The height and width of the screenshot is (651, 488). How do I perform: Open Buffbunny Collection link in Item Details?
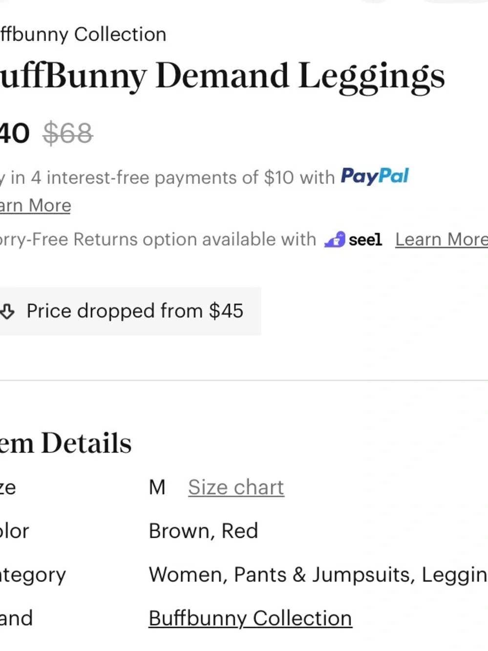250,618
